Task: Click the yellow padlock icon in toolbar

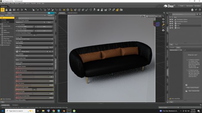Action: [x=117, y=10]
